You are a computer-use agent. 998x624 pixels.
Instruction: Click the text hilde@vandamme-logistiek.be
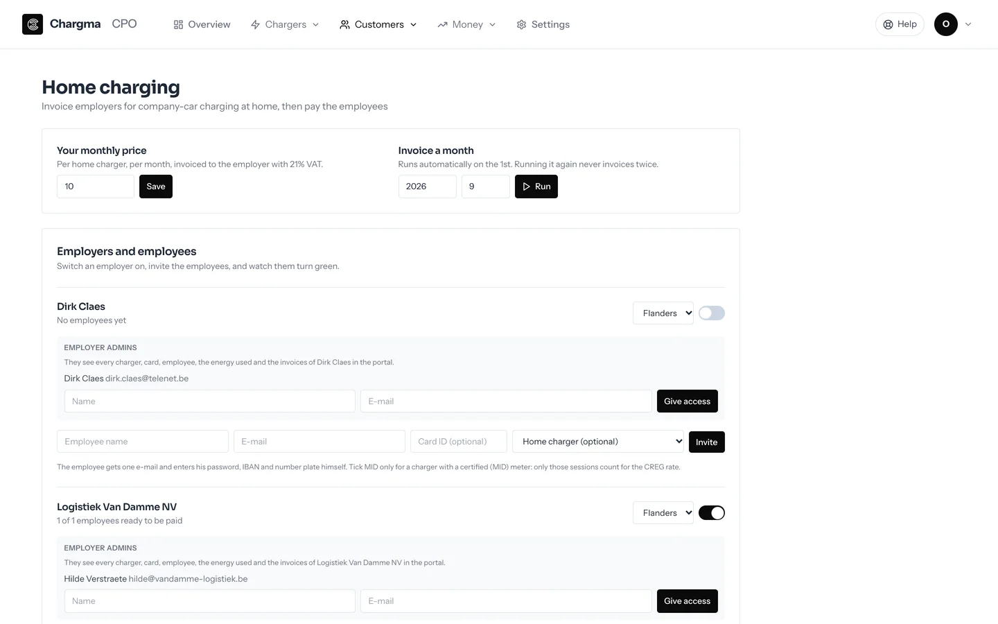(x=188, y=579)
